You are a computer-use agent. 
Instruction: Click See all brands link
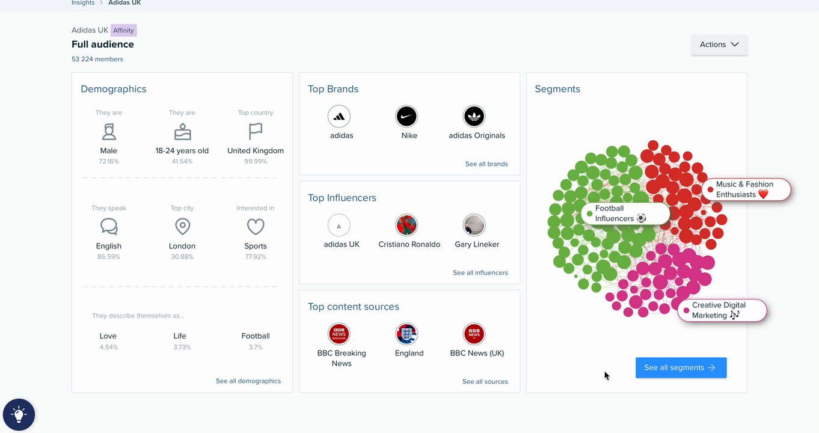pyautogui.click(x=486, y=164)
